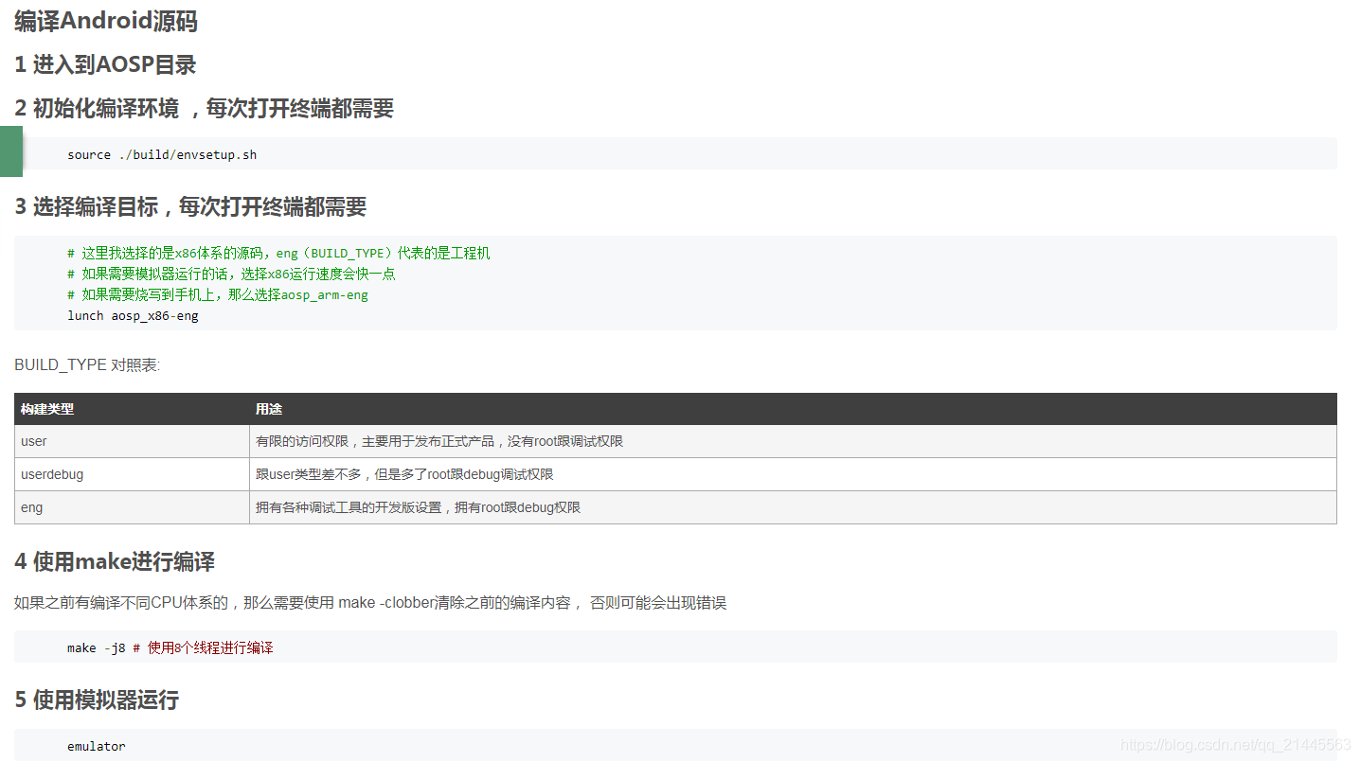
Task: Click the comment 使用8个线程进行编译
Action: 203,648
